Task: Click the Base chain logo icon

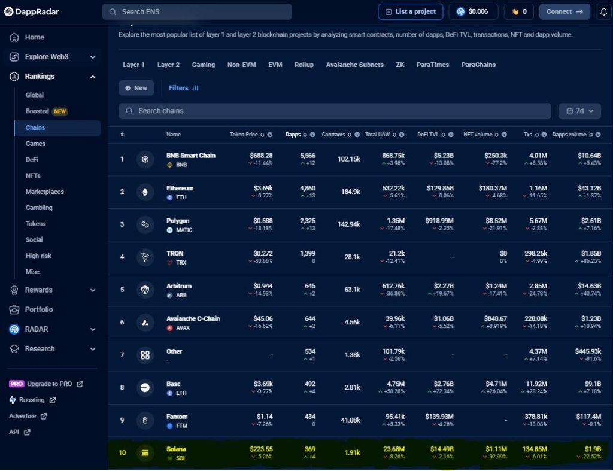Action: coord(144,387)
